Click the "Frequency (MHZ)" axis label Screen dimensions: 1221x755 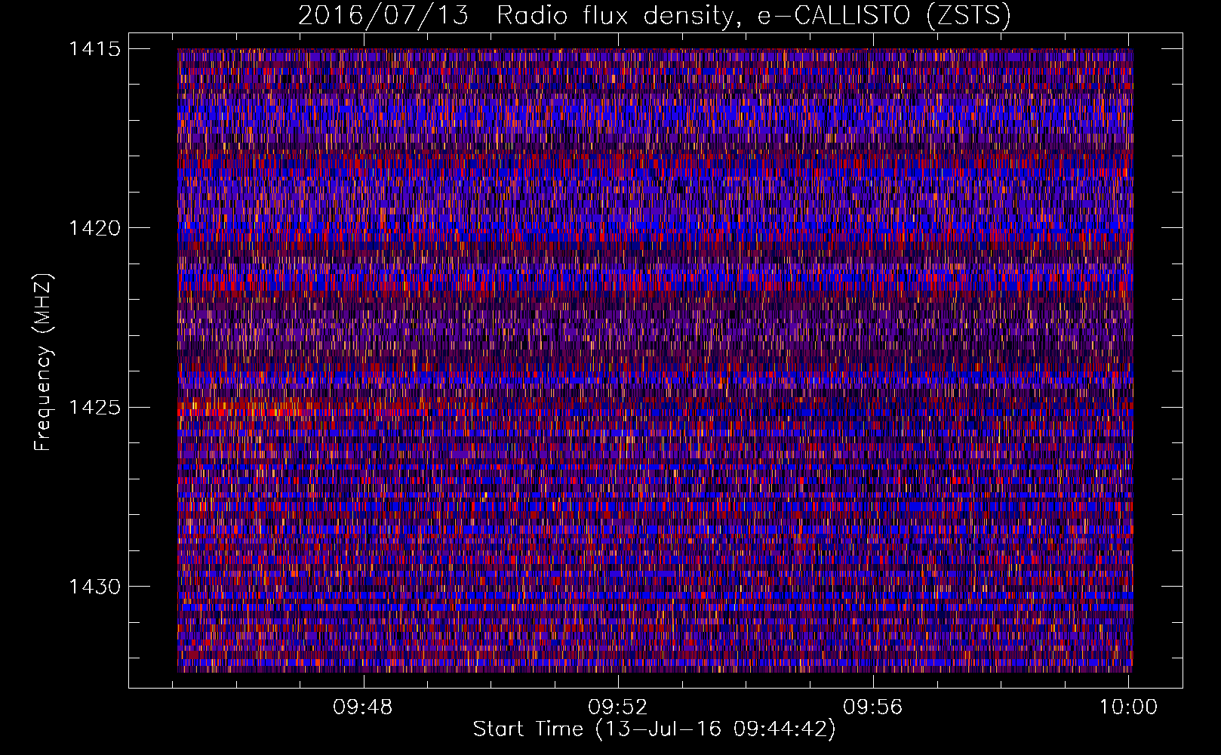click(x=44, y=362)
